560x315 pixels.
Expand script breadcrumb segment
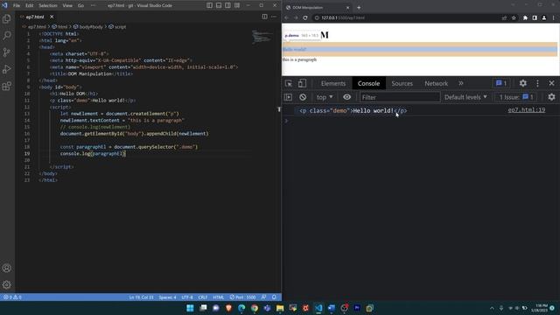[117, 27]
